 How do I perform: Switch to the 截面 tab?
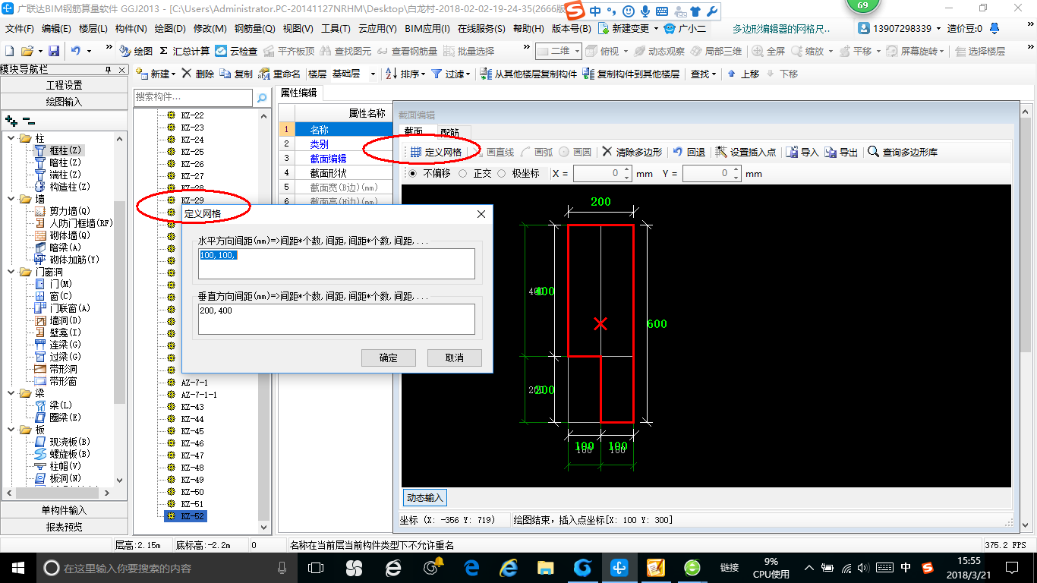click(x=414, y=132)
